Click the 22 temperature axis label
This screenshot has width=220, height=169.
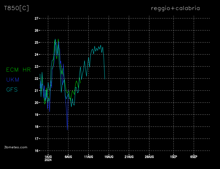pyautogui.click(x=36, y=79)
